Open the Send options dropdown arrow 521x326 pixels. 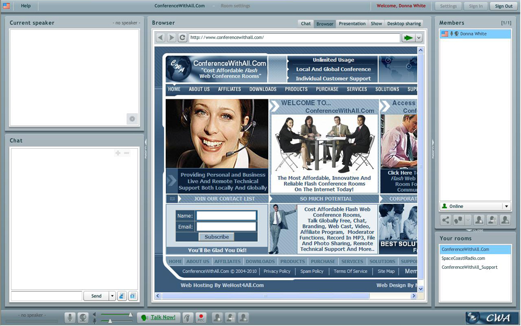point(113,296)
